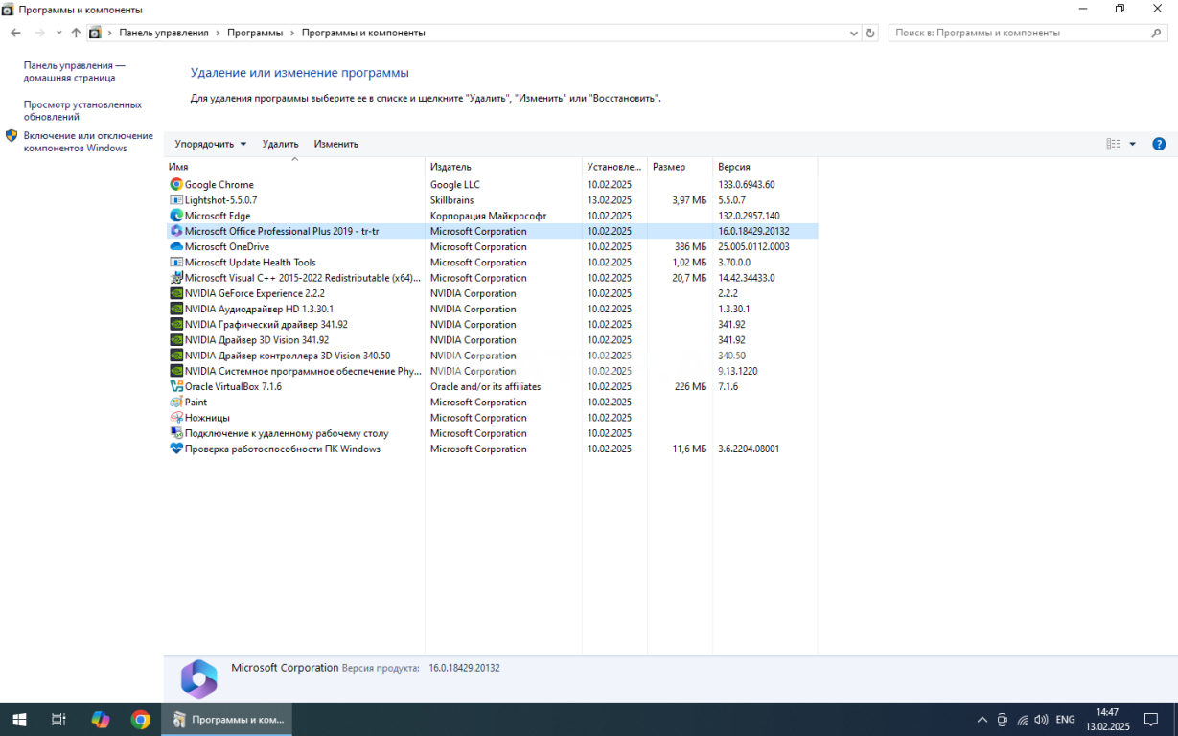Click the Подключение к удаленному рабочему столу icon
Screen dimensions: 1178x736
pos(176,433)
